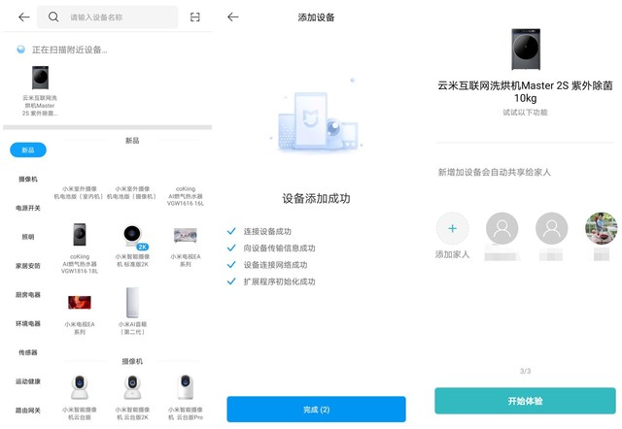This screenshot has width=622, height=429.
Task: Pick the 小米智能摄像机 云台版2K icon
Action: pos(132,387)
